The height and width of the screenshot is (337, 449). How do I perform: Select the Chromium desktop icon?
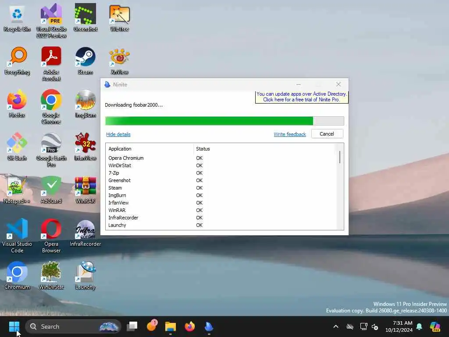17,276
